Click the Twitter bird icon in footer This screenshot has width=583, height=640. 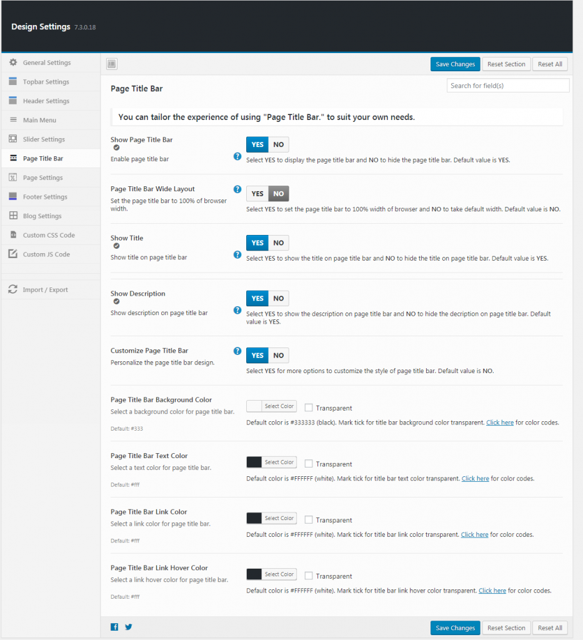[x=129, y=627]
